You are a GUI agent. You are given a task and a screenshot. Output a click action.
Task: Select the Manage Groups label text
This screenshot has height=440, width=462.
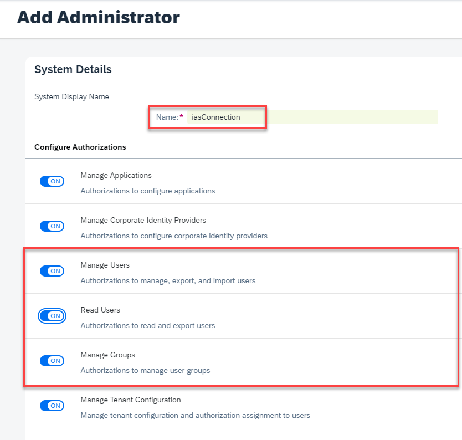tap(107, 355)
